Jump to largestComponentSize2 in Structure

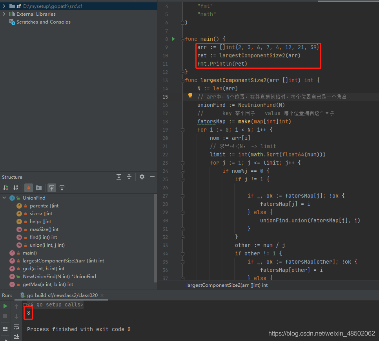(x=63, y=261)
